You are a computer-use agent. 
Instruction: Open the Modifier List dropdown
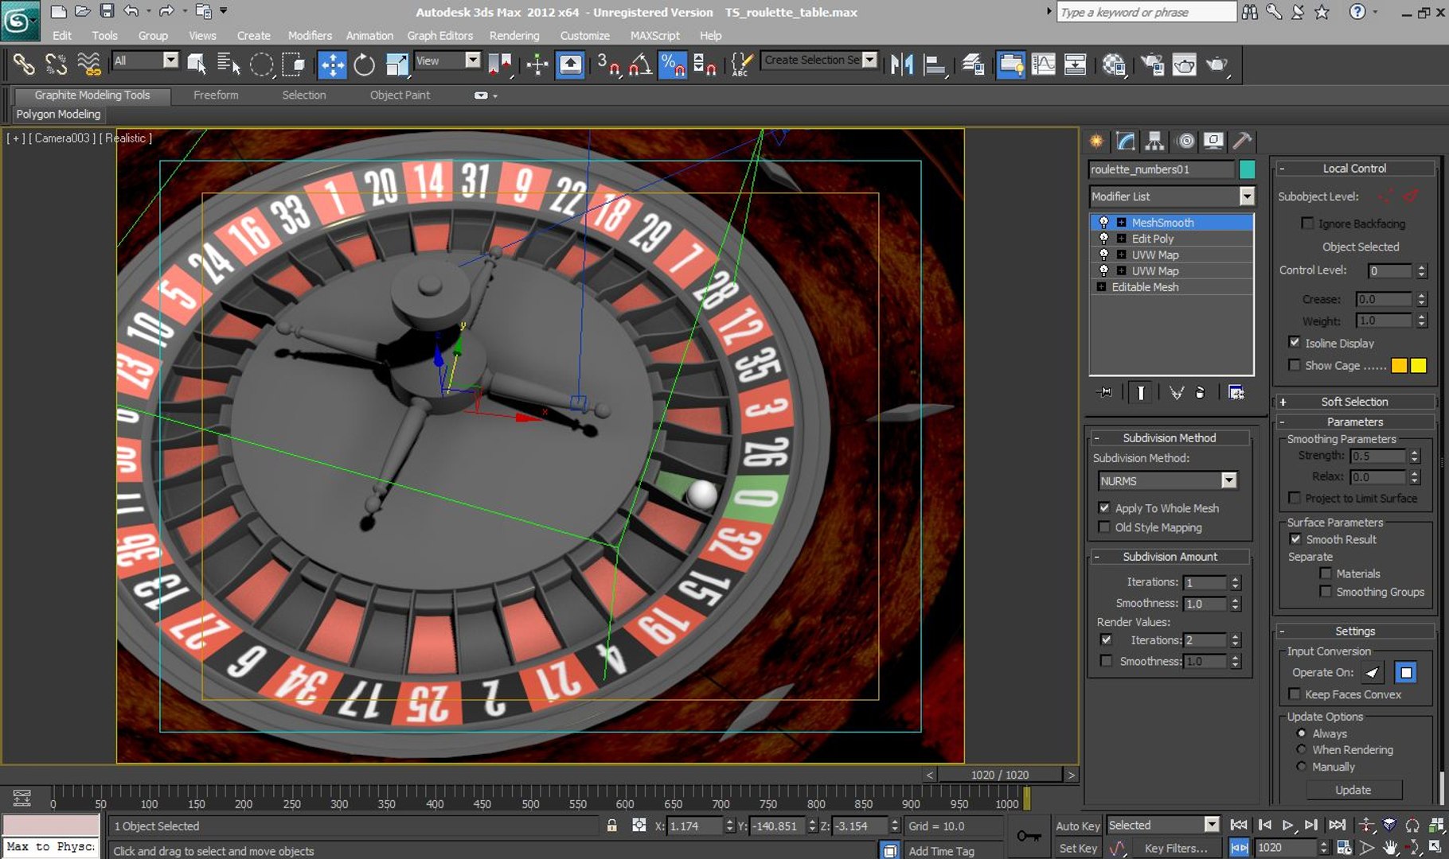1247,196
